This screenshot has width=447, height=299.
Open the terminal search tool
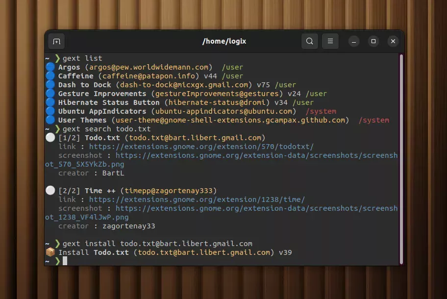point(309,41)
